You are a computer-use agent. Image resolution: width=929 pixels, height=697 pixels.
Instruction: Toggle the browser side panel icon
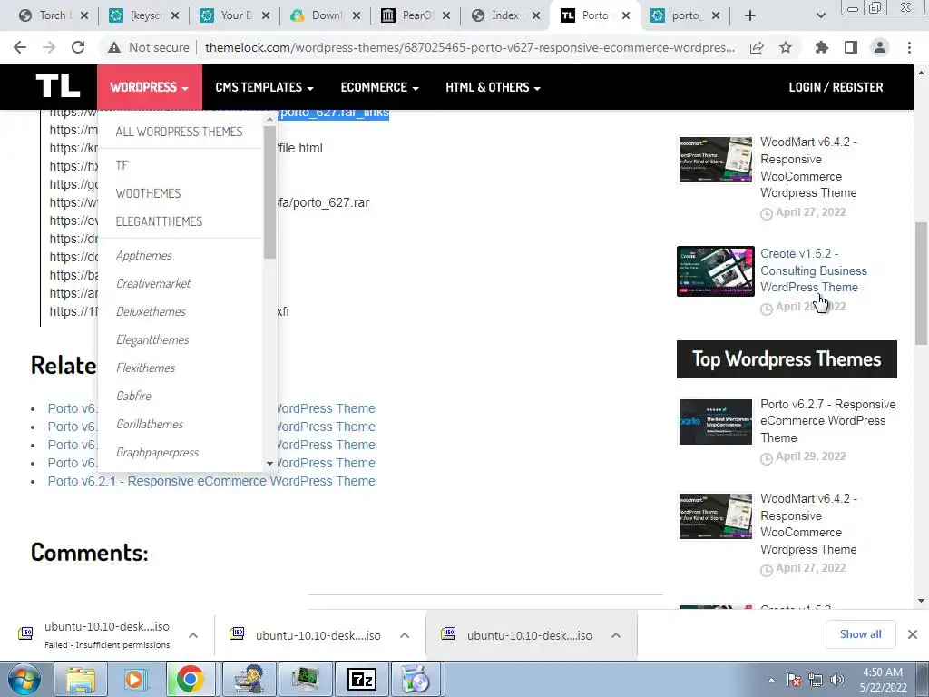click(x=851, y=47)
